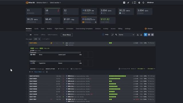183x103 pixels.
Task: Filter workers by Online
Action: click(x=36, y=35)
